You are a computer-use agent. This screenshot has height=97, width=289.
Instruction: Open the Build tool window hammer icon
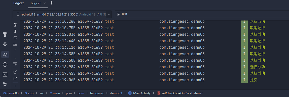point(5,34)
